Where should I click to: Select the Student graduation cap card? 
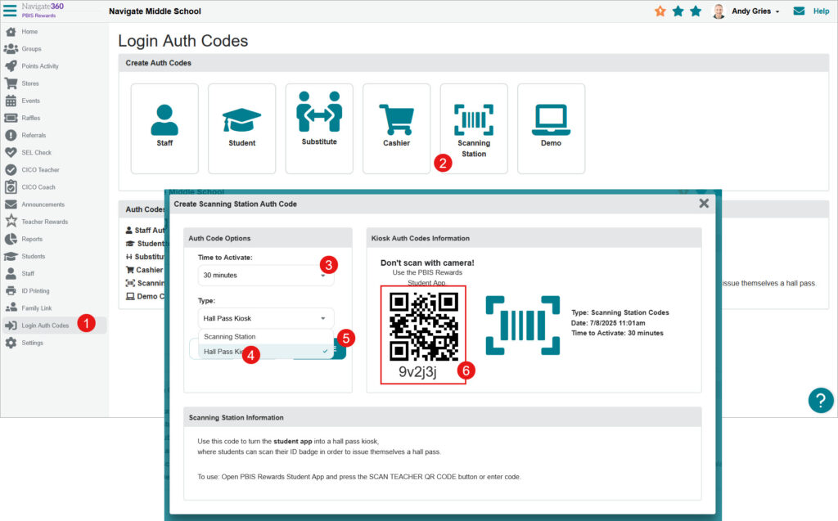pyautogui.click(x=242, y=128)
